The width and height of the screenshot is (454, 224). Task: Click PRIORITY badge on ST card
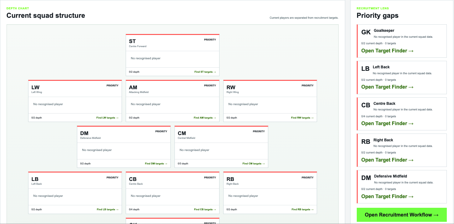(210, 40)
